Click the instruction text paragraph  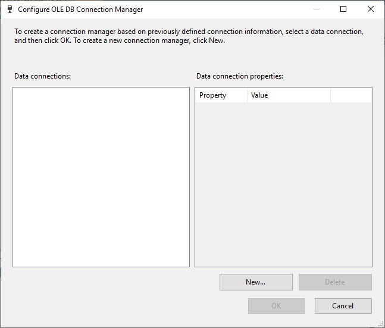coord(189,36)
